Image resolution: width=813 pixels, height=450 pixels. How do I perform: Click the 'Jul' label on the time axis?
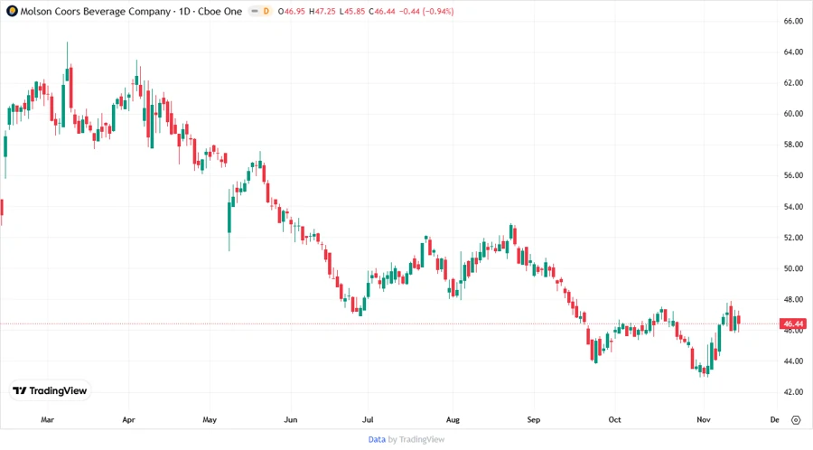point(368,420)
